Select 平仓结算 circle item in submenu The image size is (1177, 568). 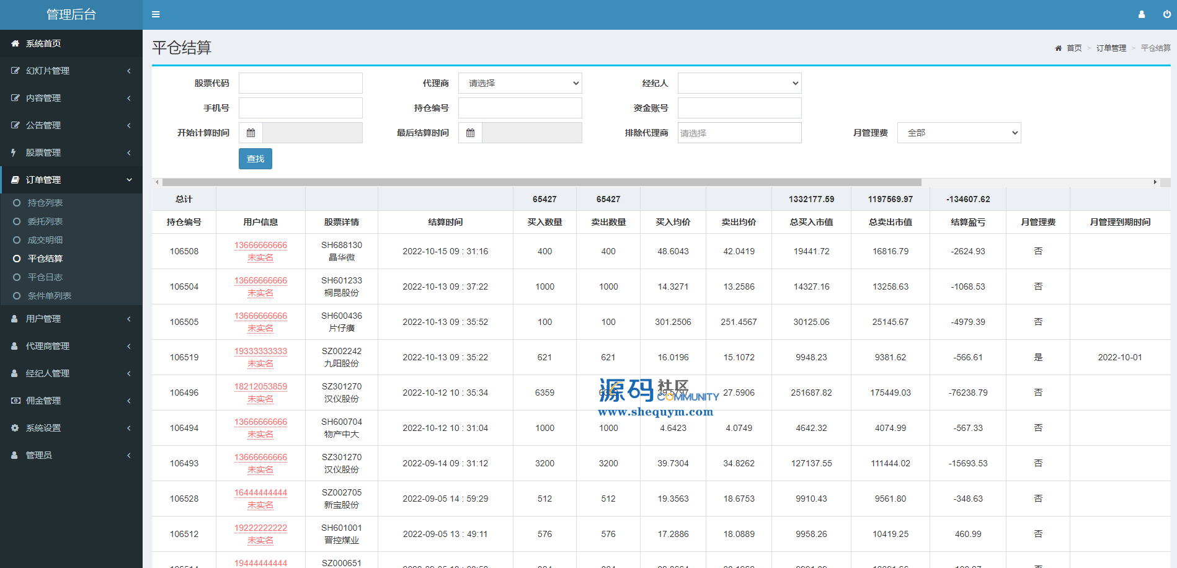pyautogui.click(x=17, y=259)
